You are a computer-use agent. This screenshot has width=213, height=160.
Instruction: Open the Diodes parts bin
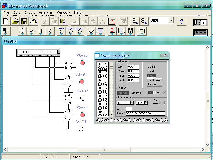pos(41,31)
